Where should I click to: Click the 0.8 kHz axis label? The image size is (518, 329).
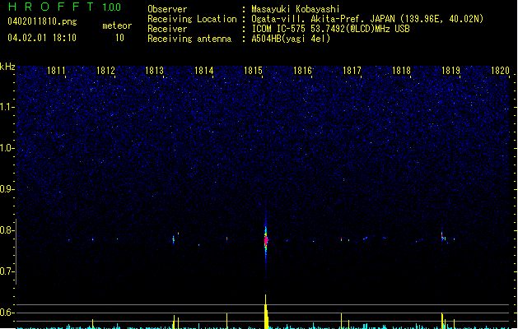point(7,230)
